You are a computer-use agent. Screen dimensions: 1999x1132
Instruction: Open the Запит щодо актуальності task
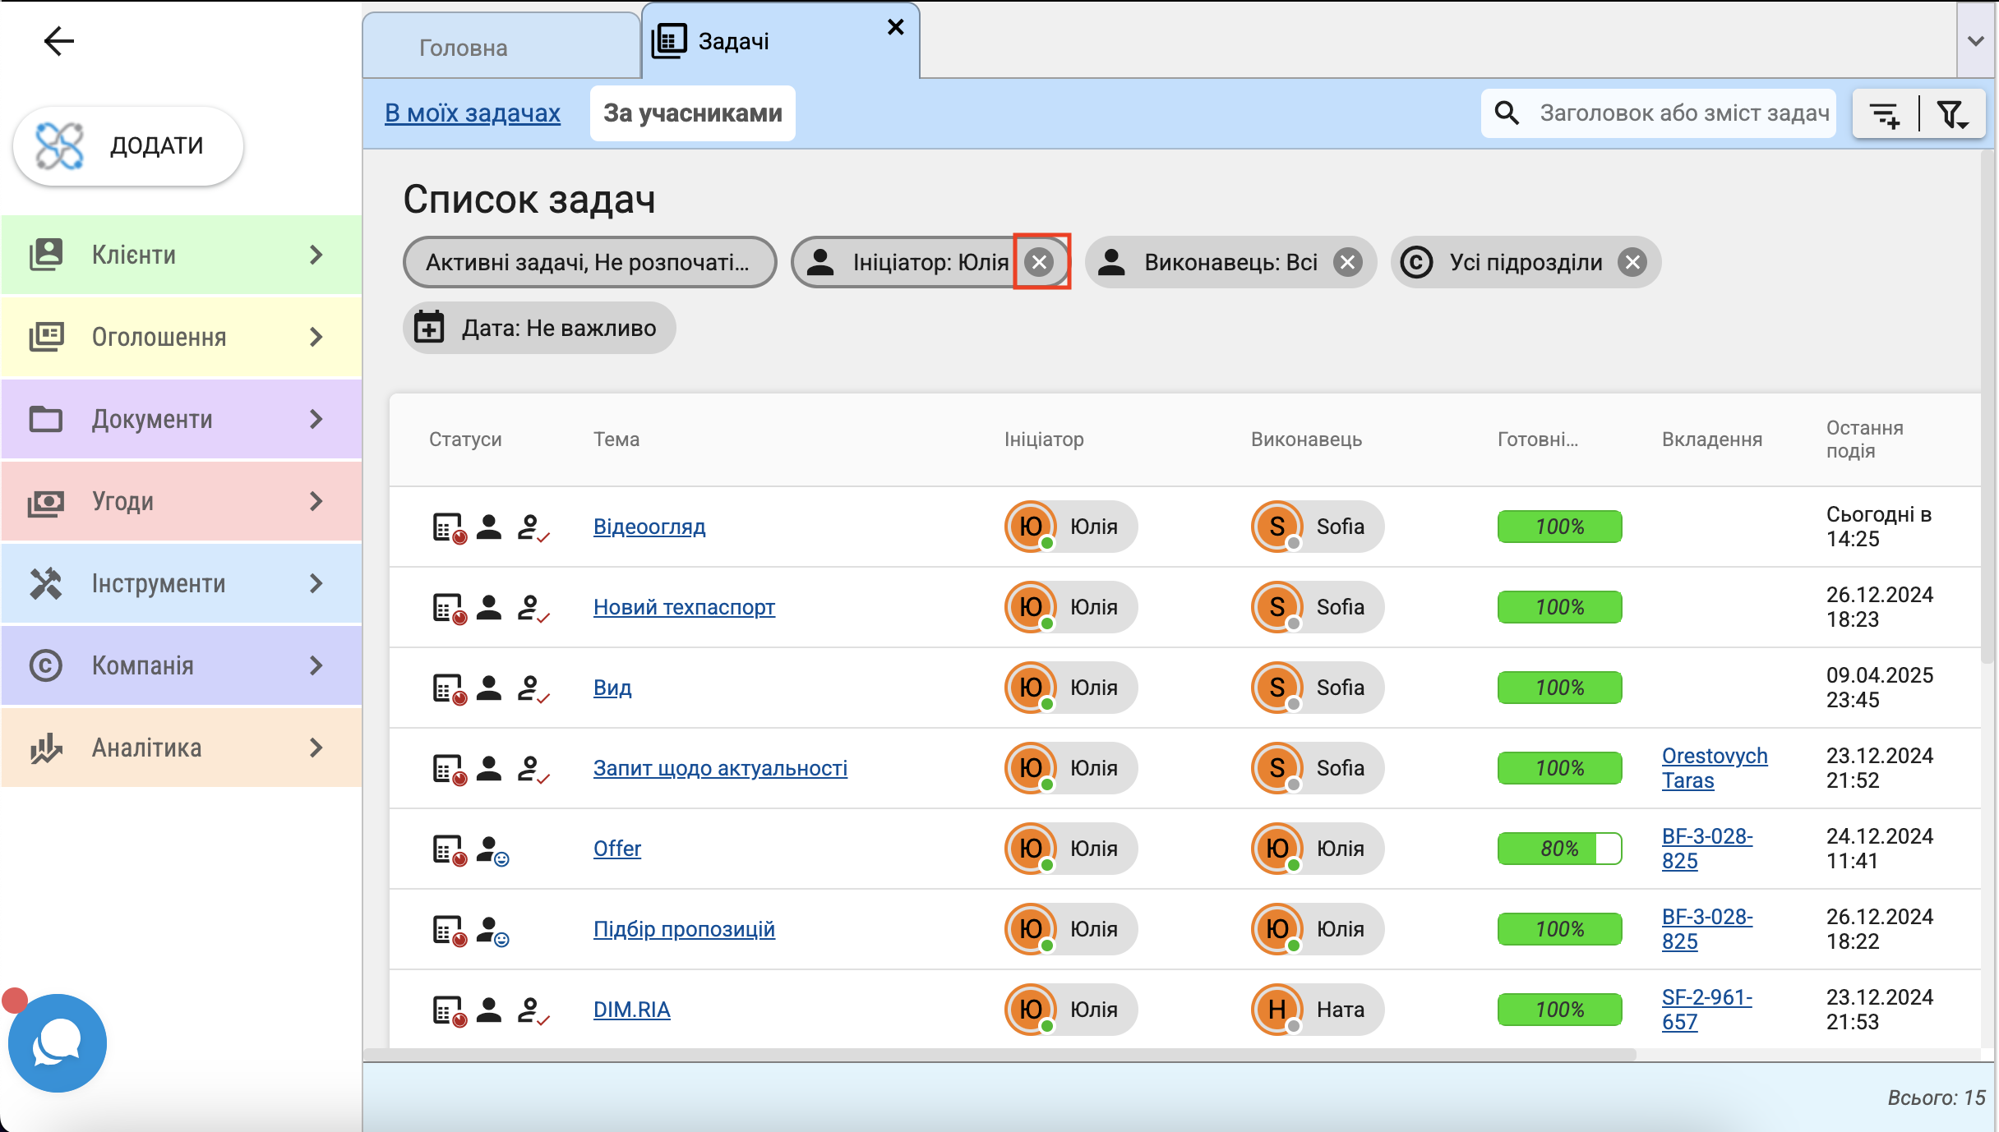click(x=720, y=768)
